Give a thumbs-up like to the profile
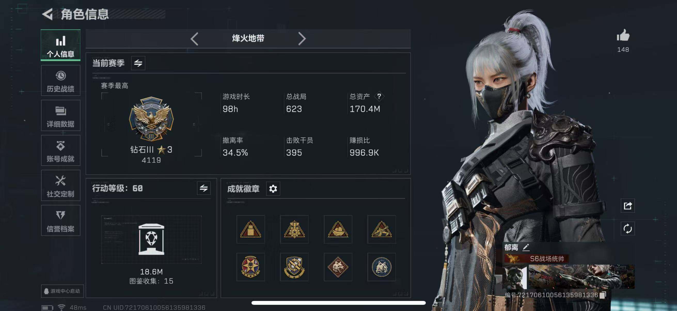The height and width of the screenshot is (311, 677). [x=623, y=36]
